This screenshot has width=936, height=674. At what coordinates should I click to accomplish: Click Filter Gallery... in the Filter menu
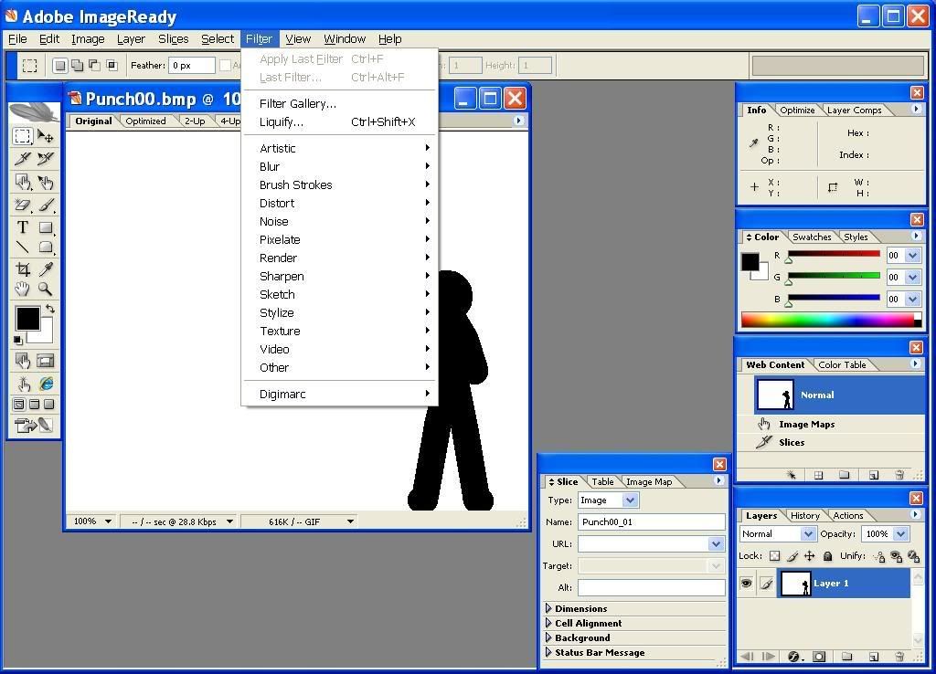298,103
